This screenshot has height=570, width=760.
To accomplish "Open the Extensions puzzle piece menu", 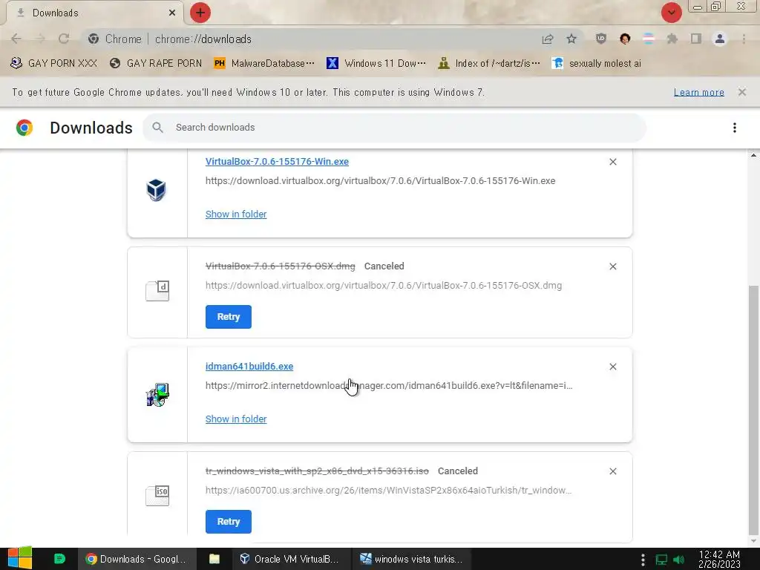I will click(x=672, y=39).
